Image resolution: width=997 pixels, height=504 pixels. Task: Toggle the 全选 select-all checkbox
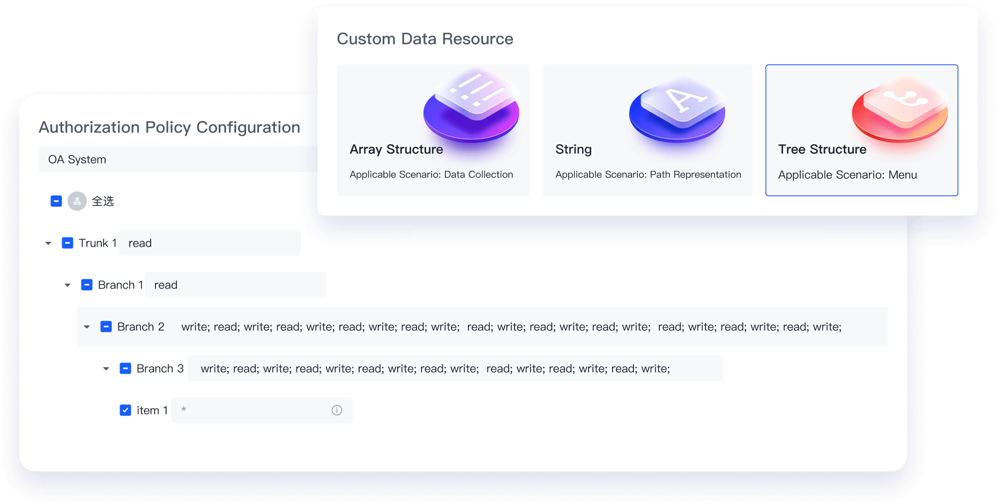point(56,201)
